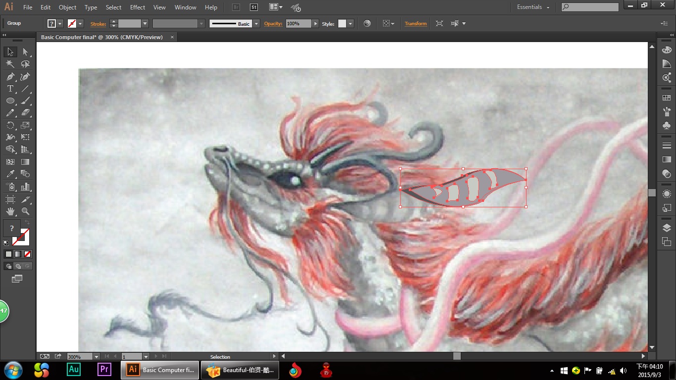Click the Transform link in control bar

[x=416, y=23]
